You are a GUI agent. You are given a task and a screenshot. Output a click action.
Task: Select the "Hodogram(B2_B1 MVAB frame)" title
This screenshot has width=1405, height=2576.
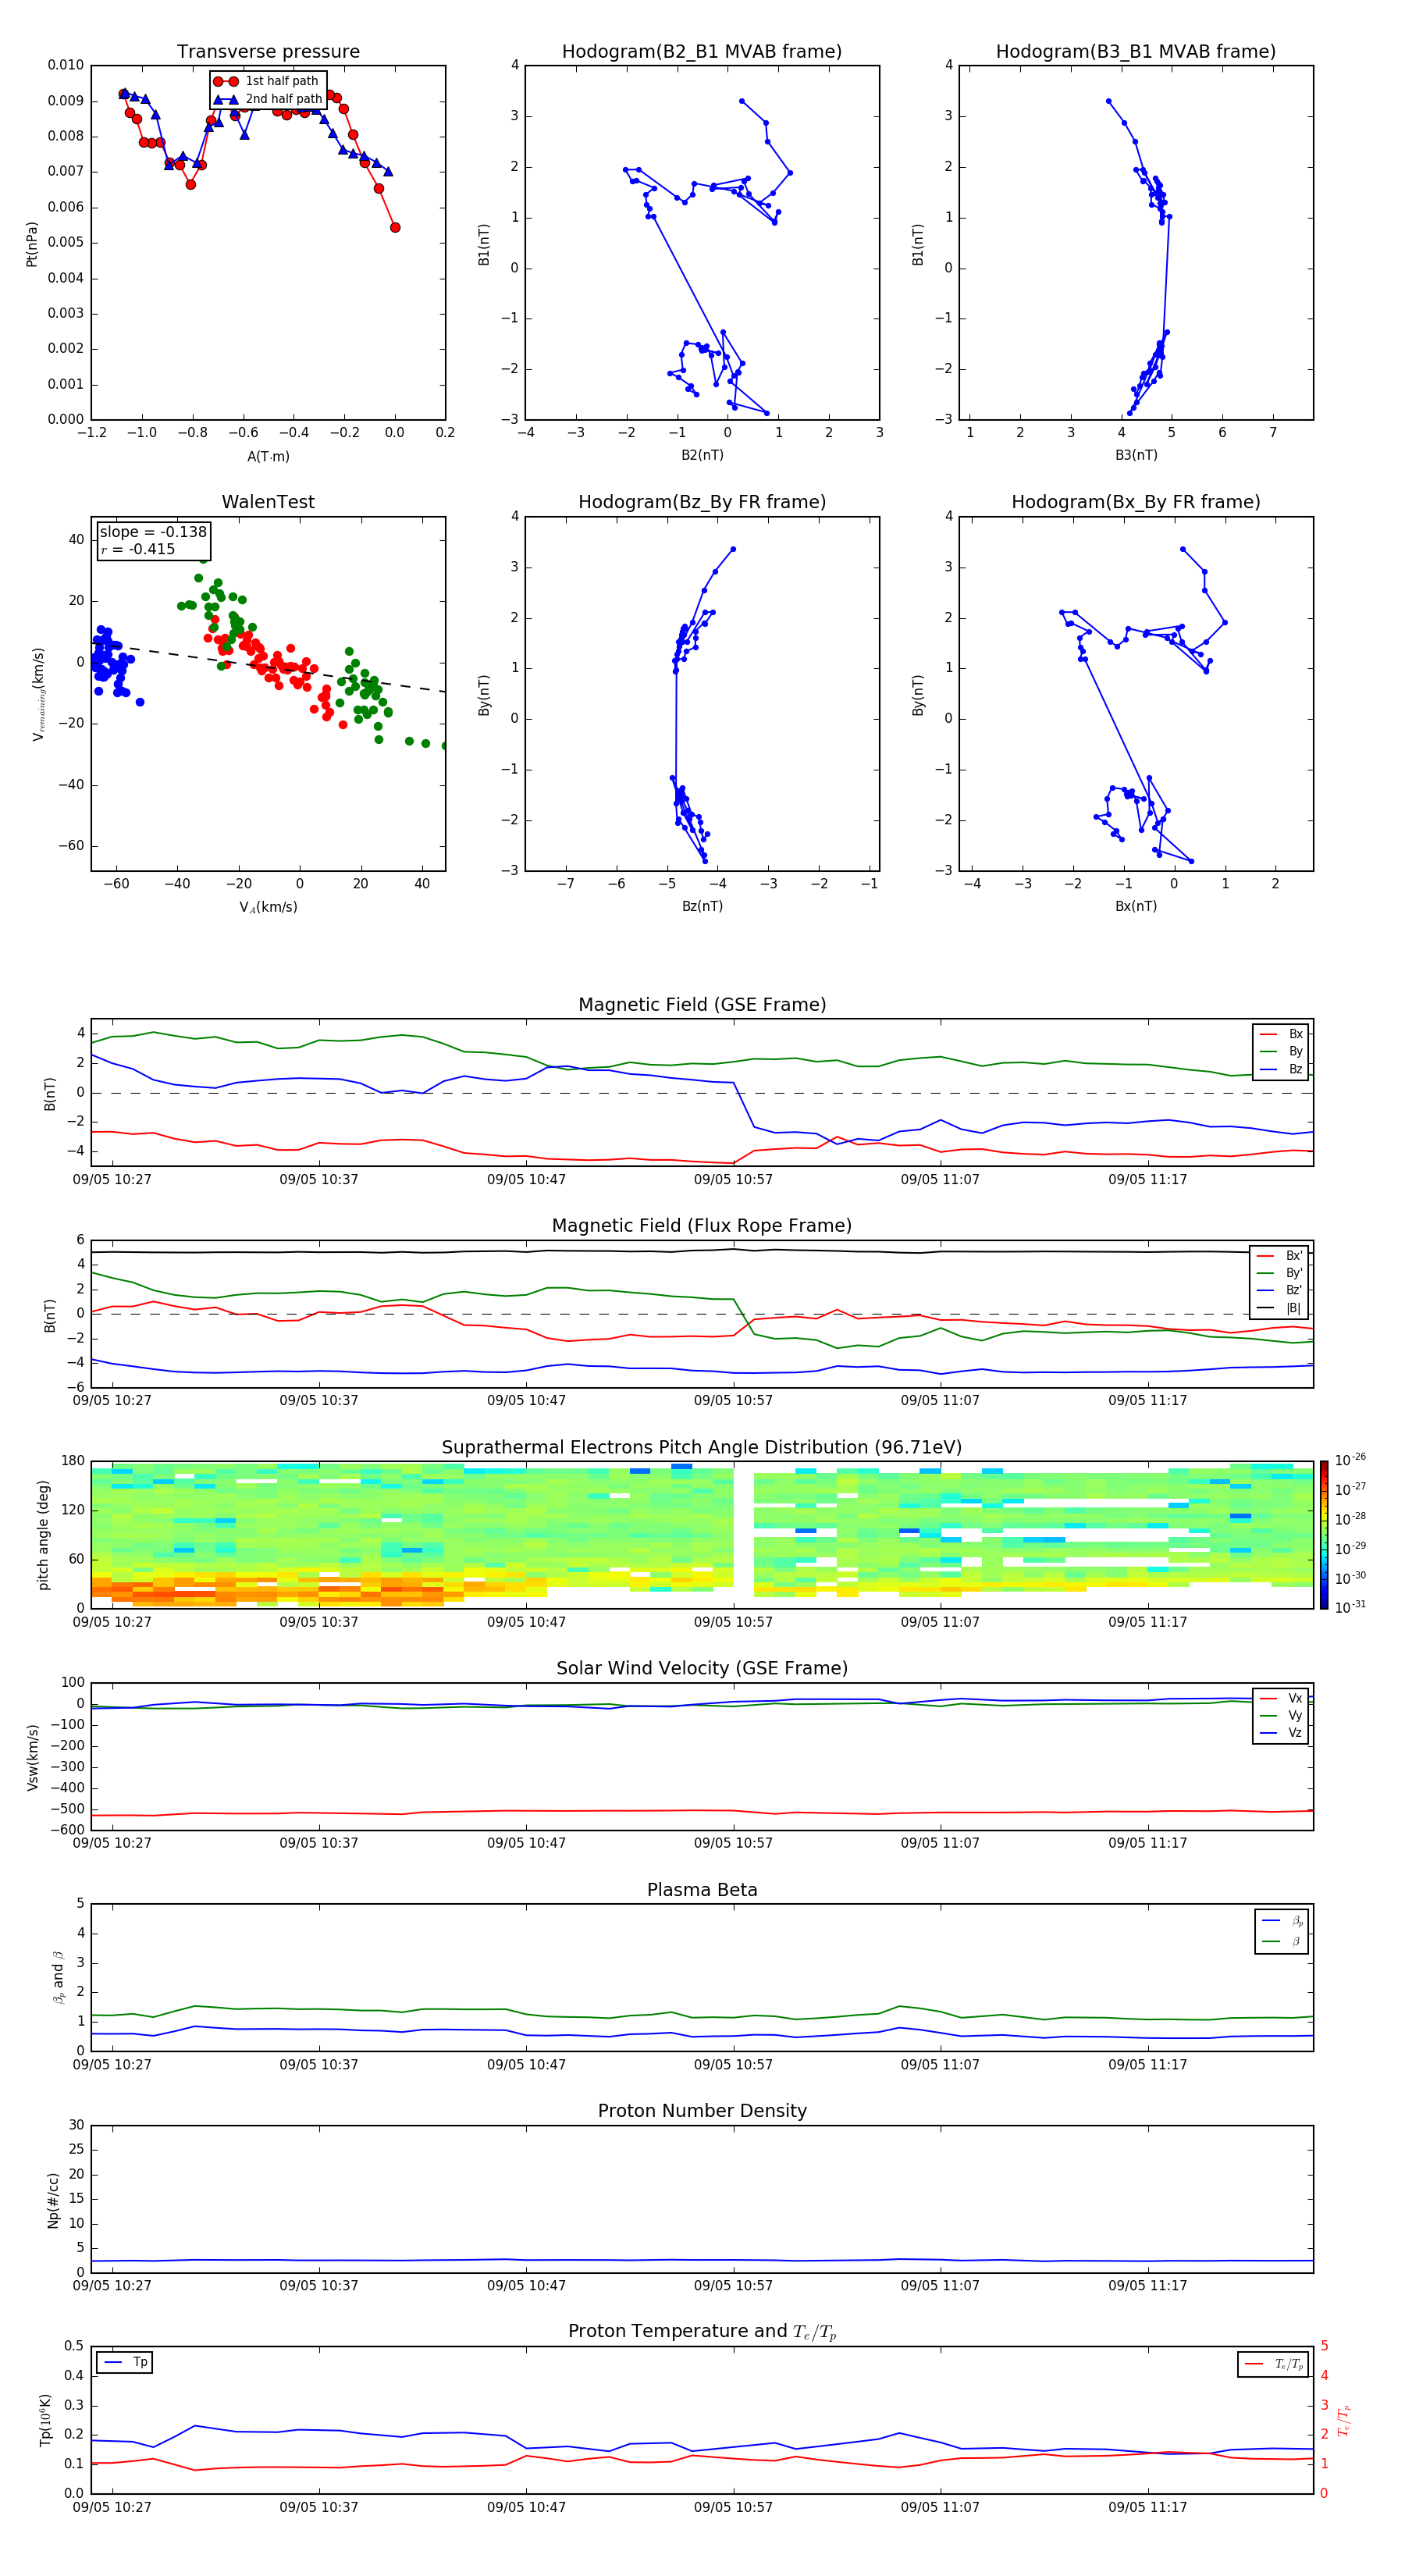point(702,52)
